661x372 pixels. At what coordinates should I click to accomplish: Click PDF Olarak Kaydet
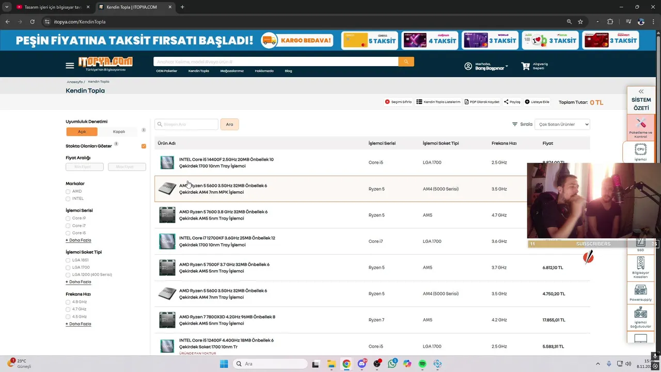482,102
